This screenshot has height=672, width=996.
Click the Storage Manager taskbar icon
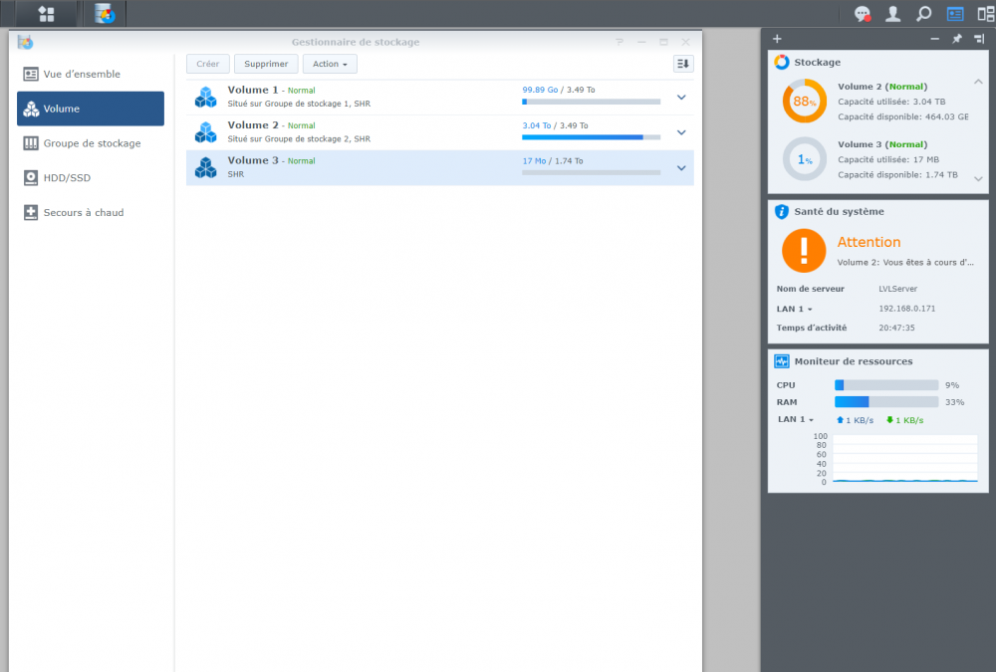point(105,14)
